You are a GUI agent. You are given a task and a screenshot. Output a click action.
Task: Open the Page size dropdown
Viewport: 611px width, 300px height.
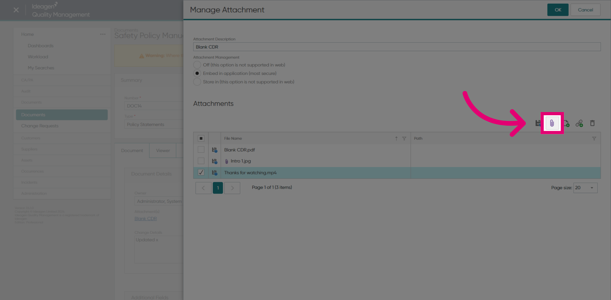tap(585, 188)
